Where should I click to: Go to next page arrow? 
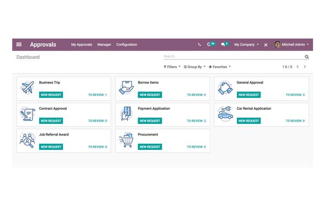305,67
